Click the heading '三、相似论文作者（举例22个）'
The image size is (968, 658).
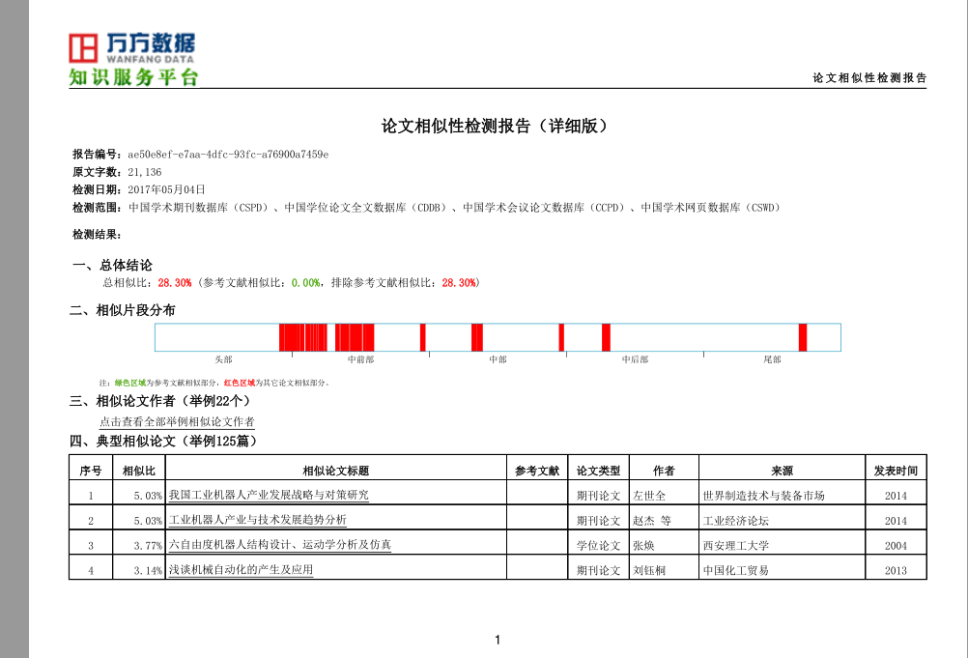click(x=160, y=401)
